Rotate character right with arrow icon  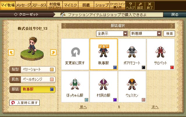pos(53,53)
